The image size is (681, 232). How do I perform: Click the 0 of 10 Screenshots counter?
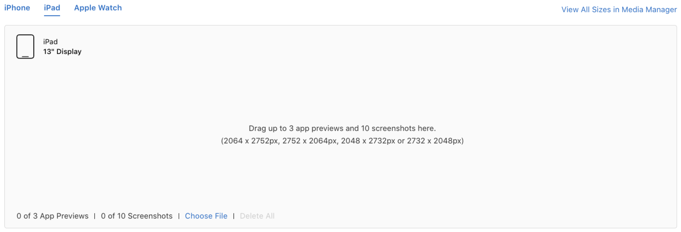pos(137,216)
